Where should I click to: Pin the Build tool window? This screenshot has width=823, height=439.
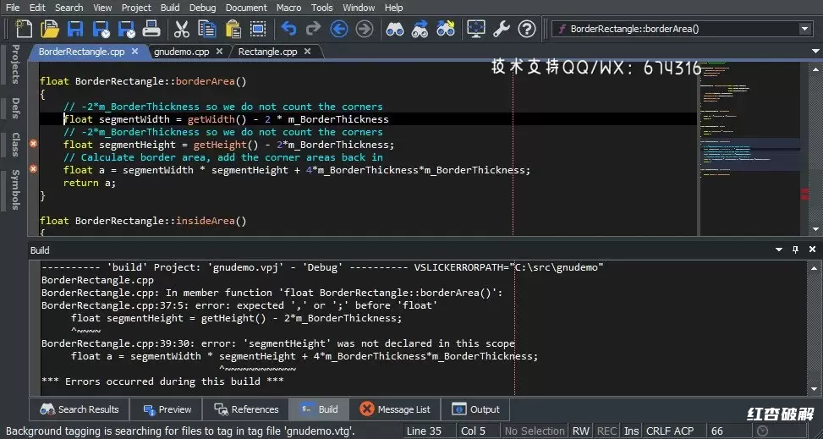pyautogui.click(x=795, y=250)
